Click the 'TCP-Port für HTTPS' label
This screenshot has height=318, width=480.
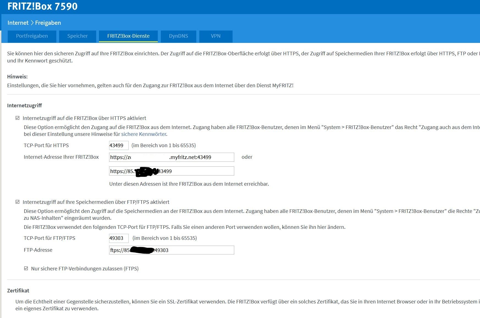point(46,146)
